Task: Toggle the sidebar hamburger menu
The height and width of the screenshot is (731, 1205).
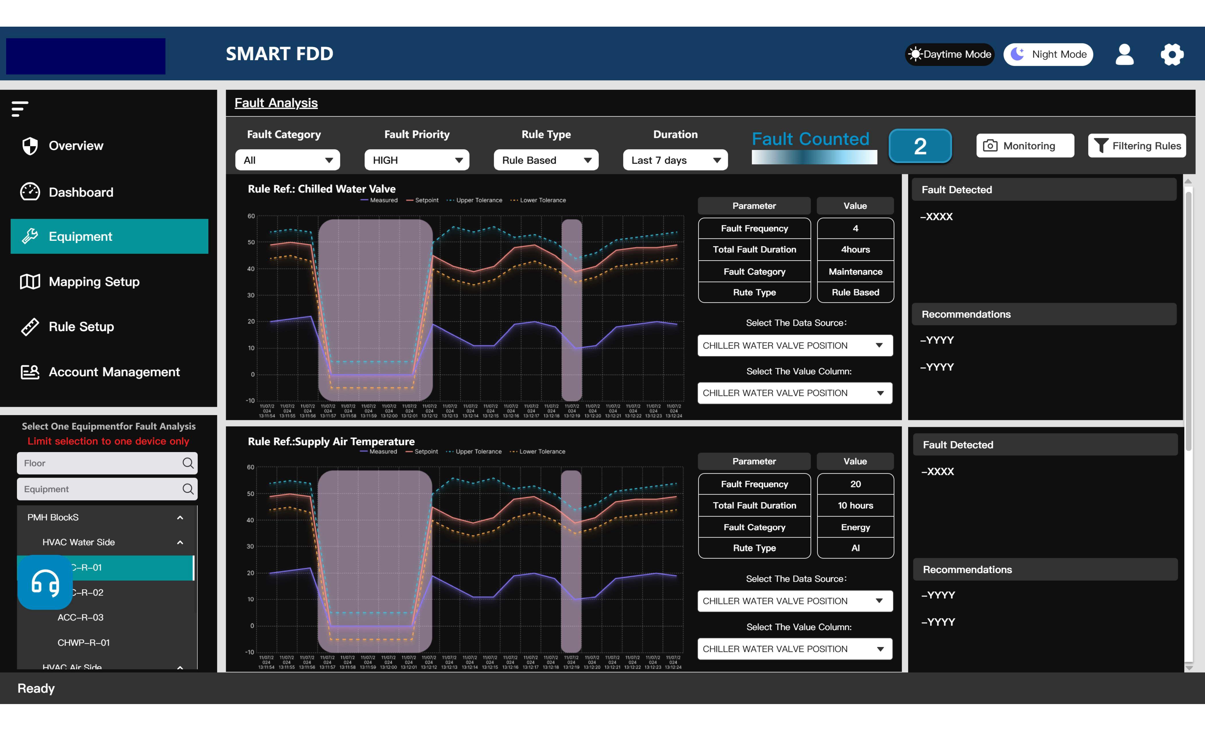Action: (19, 108)
